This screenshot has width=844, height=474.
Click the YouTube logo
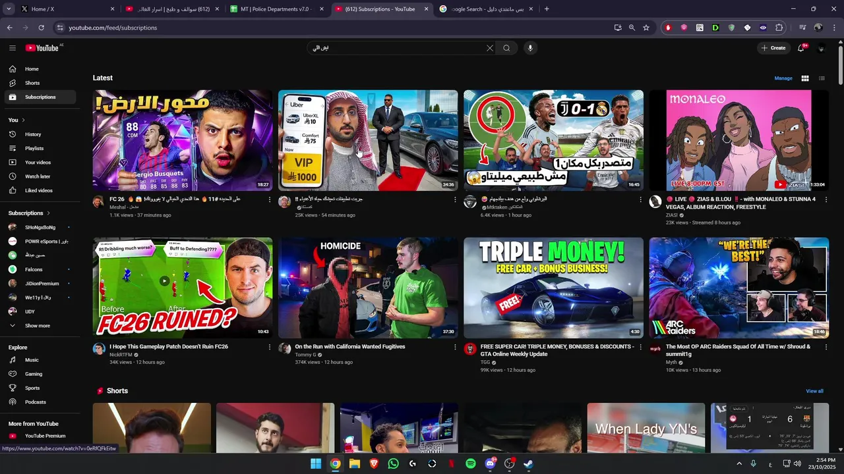(x=42, y=48)
